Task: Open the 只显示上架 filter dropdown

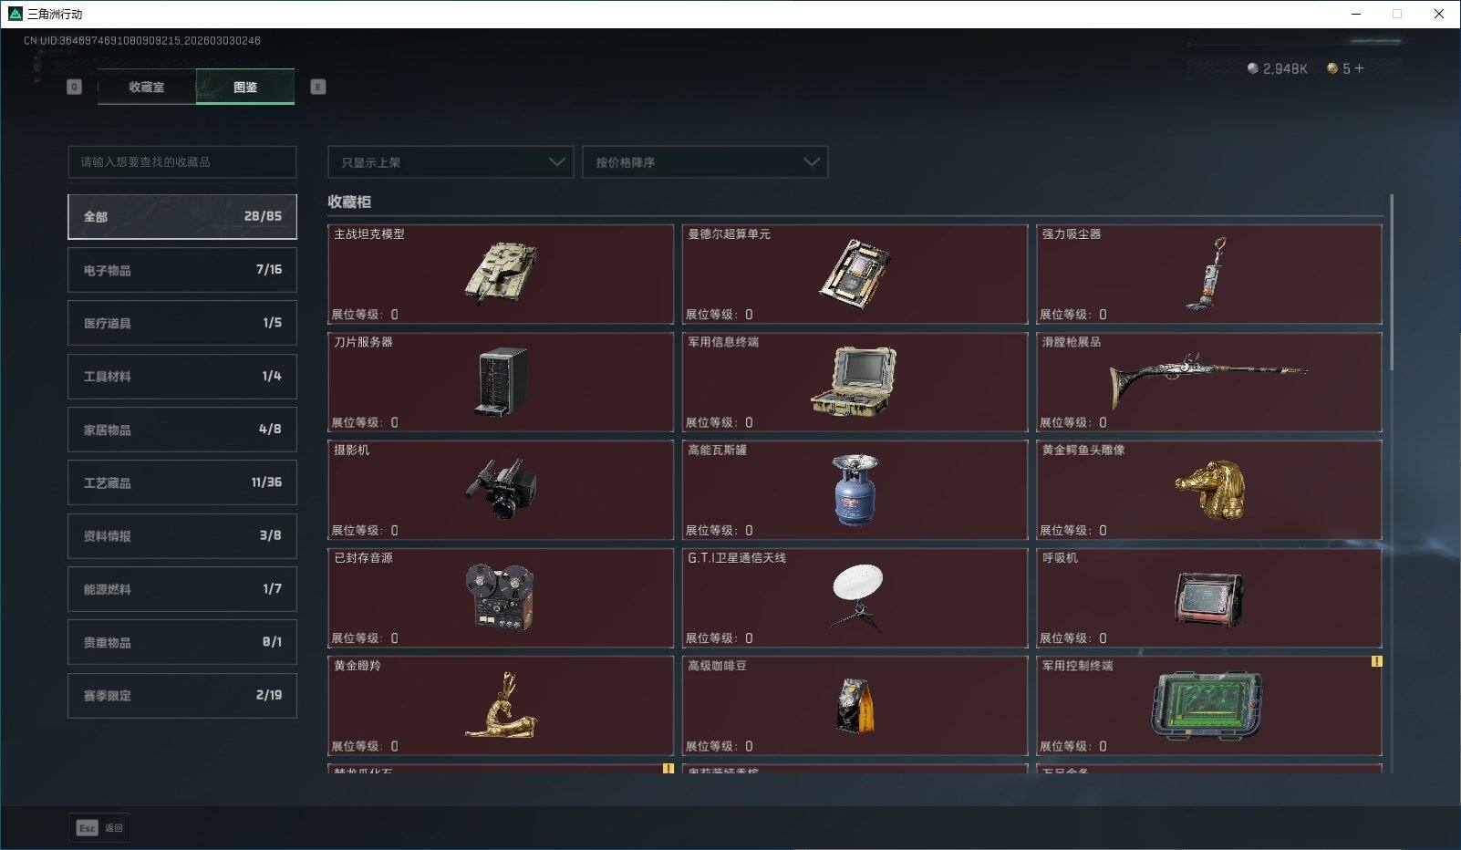Action: pyautogui.click(x=451, y=161)
